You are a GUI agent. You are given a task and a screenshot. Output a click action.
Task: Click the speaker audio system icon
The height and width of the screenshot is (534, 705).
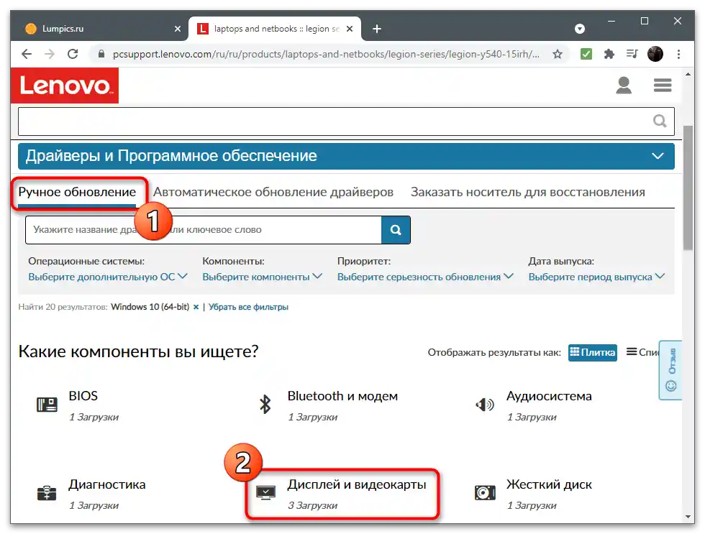[x=485, y=405]
